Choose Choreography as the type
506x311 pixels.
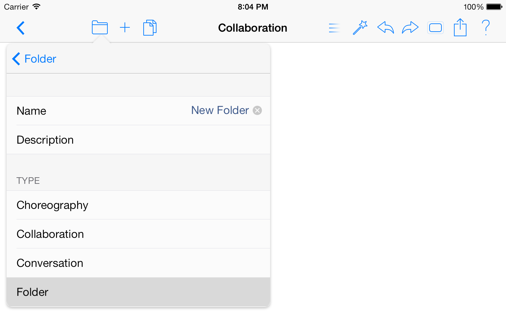138,205
